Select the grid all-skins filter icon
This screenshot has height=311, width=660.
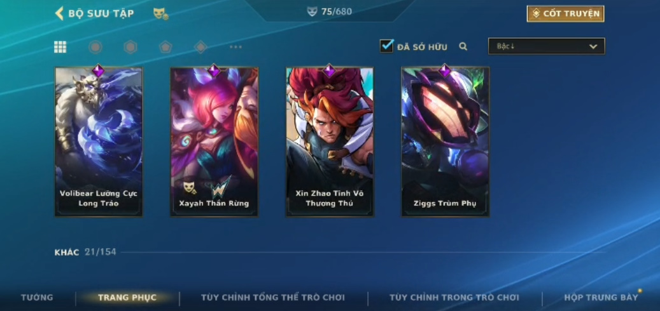[x=60, y=47]
